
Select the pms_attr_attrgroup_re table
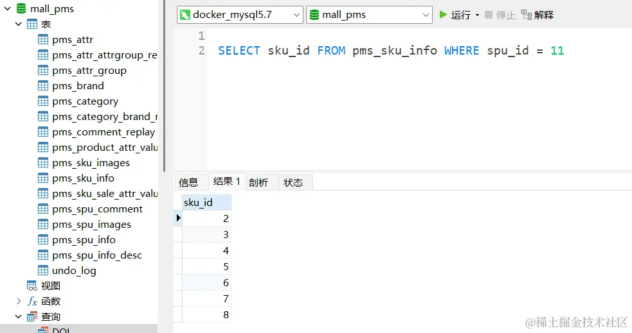click(x=104, y=55)
